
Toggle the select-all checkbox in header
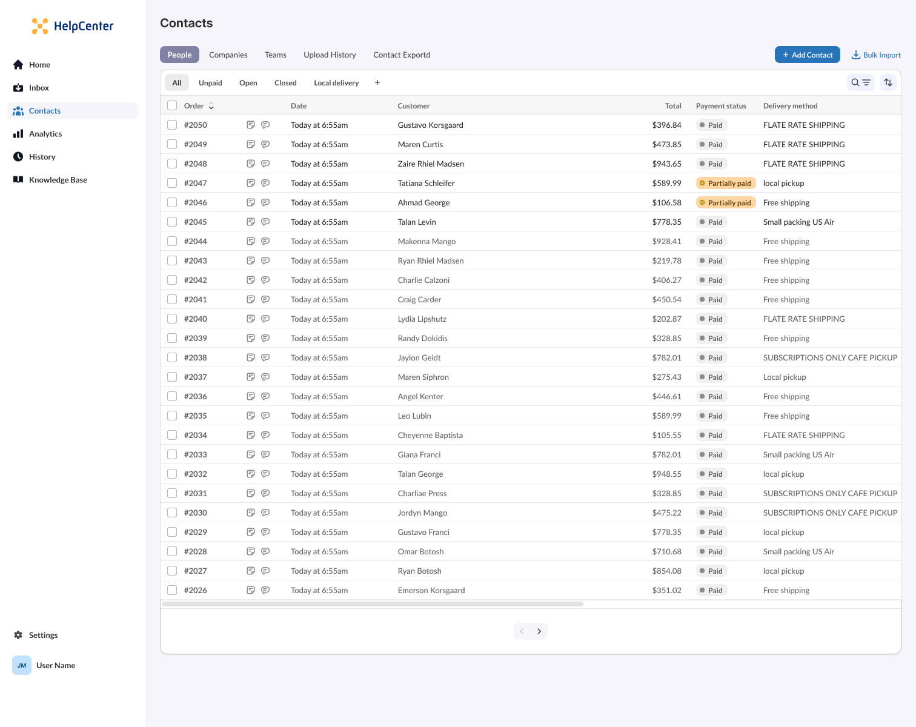[172, 105]
